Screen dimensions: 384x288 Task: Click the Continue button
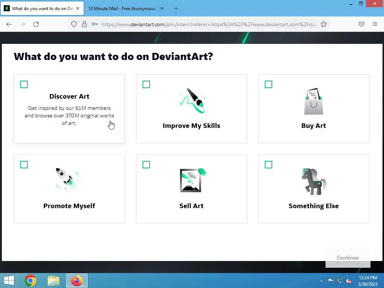point(348,258)
